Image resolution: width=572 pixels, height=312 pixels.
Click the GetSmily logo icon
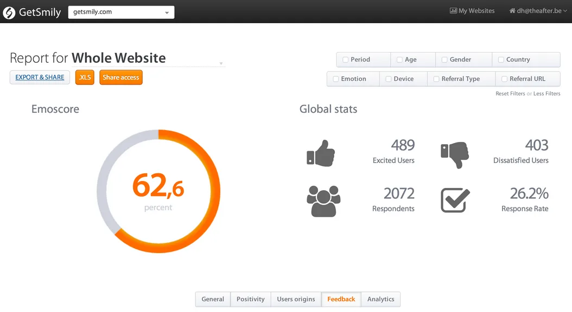coord(9,13)
